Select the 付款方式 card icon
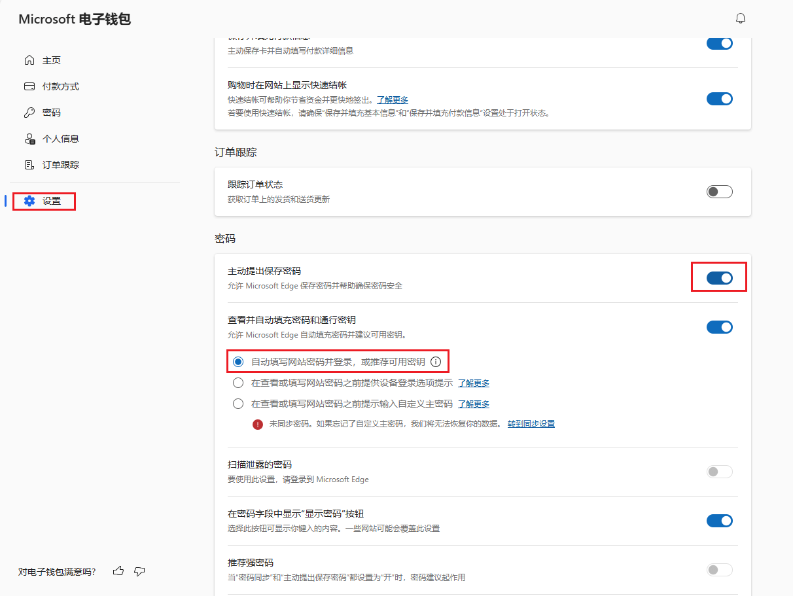Viewport: 793px width, 596px height. (x=29, y=86)
